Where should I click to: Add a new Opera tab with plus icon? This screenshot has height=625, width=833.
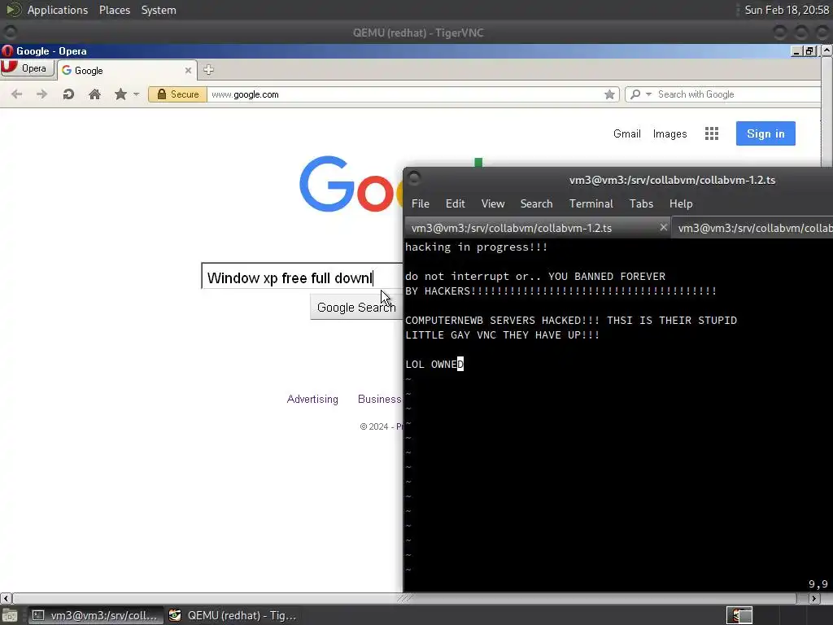(208, 70)
